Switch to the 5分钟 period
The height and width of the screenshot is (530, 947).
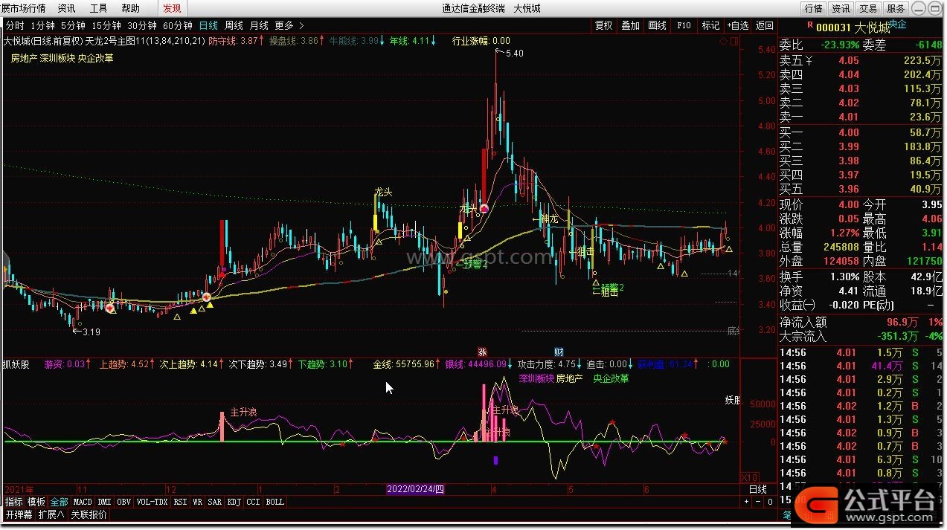pyautogui.click(x=73, y=25)
